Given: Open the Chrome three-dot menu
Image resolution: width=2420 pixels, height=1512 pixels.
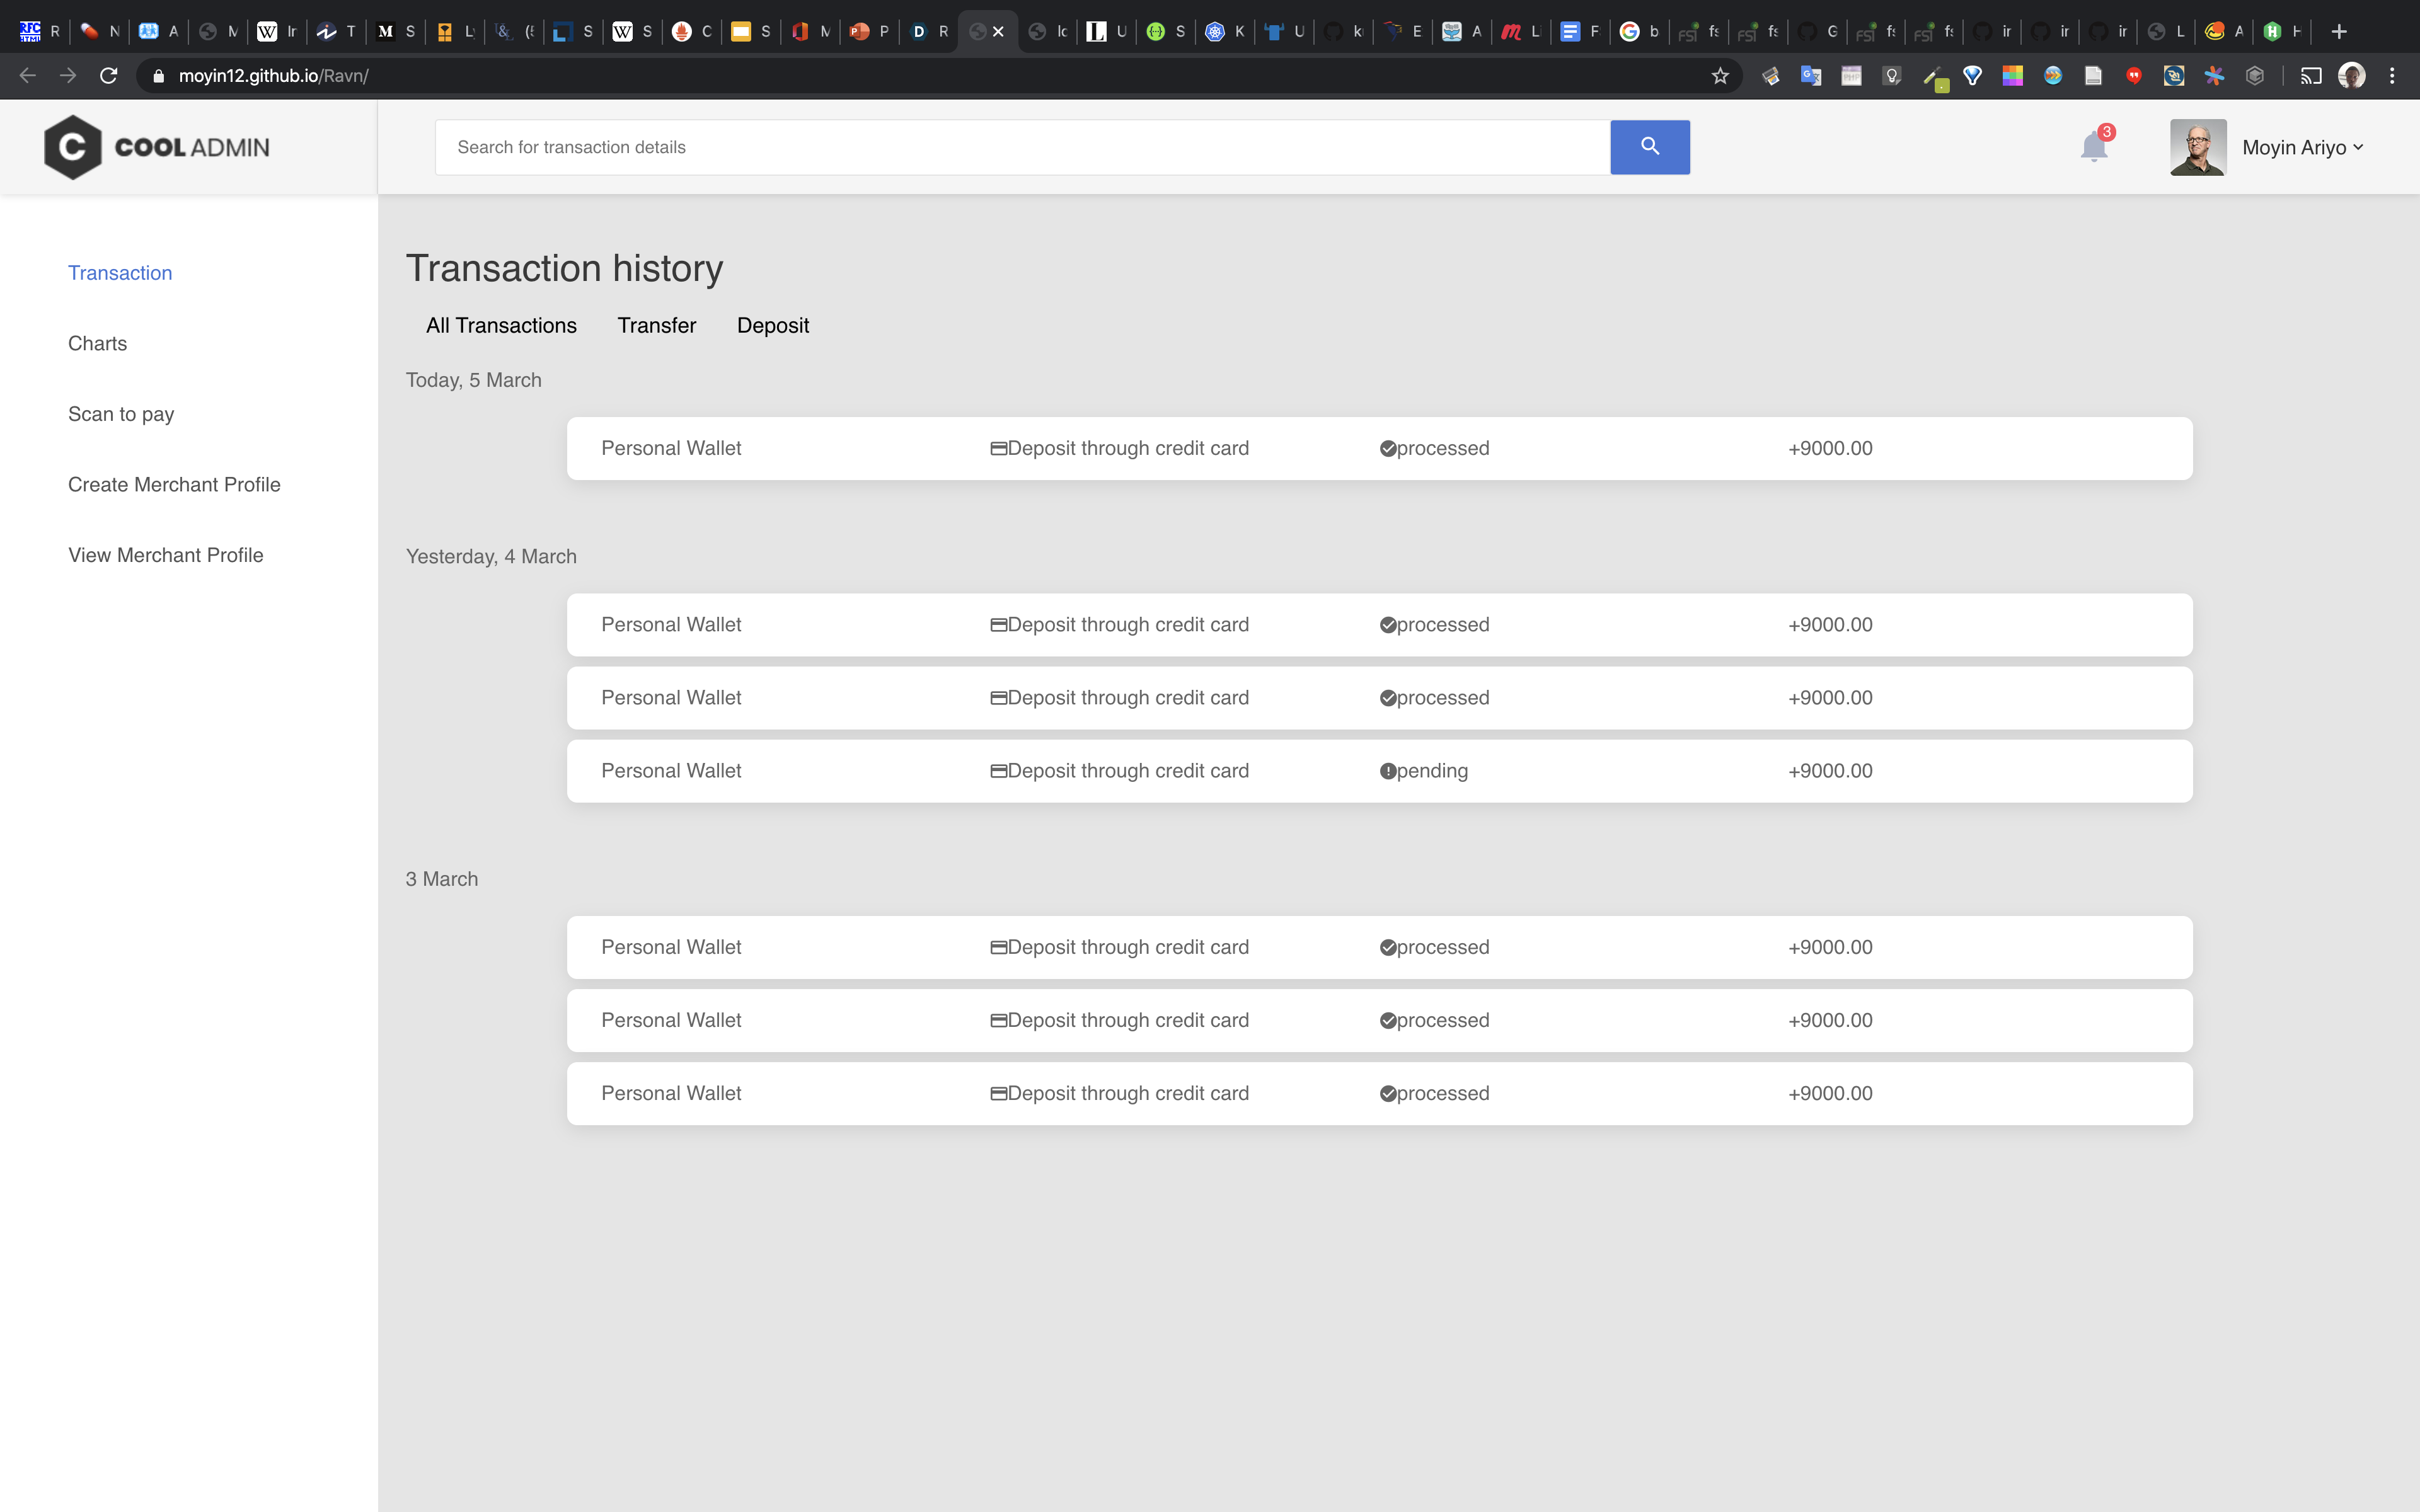Looking at the screenshot, I should click(x=2392, y=76).
